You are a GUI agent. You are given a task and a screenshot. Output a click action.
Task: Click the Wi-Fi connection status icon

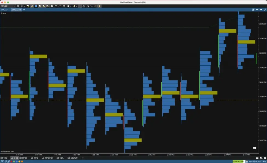pos(2,161)
